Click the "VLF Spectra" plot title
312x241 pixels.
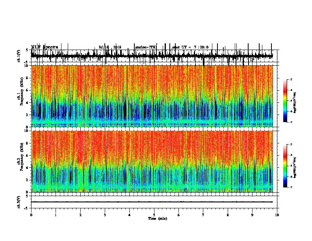45,47
